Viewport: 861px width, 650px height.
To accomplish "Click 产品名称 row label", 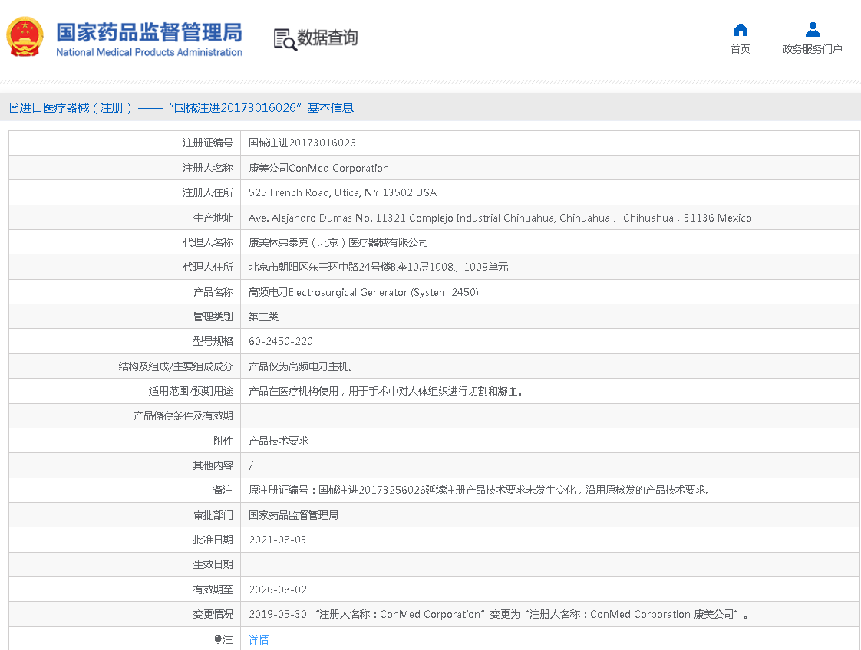I will click(213, 292).
